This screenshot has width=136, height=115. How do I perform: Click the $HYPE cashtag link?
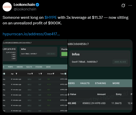pyautogui.click(x=51, y=18)
